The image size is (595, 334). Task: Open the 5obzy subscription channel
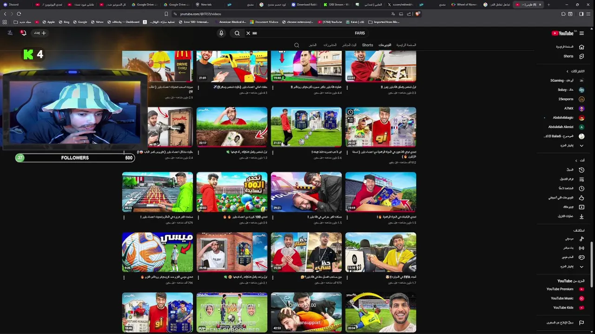click(x=566, y=90)
